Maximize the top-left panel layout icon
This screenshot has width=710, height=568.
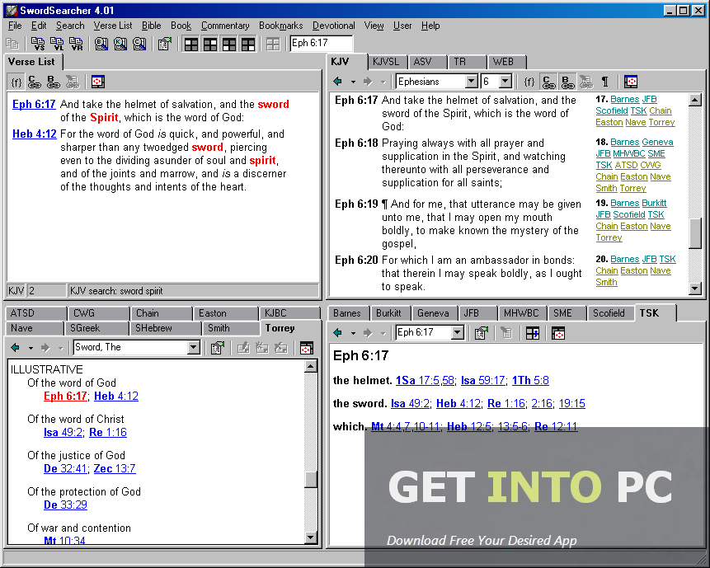tap(191, 45)
